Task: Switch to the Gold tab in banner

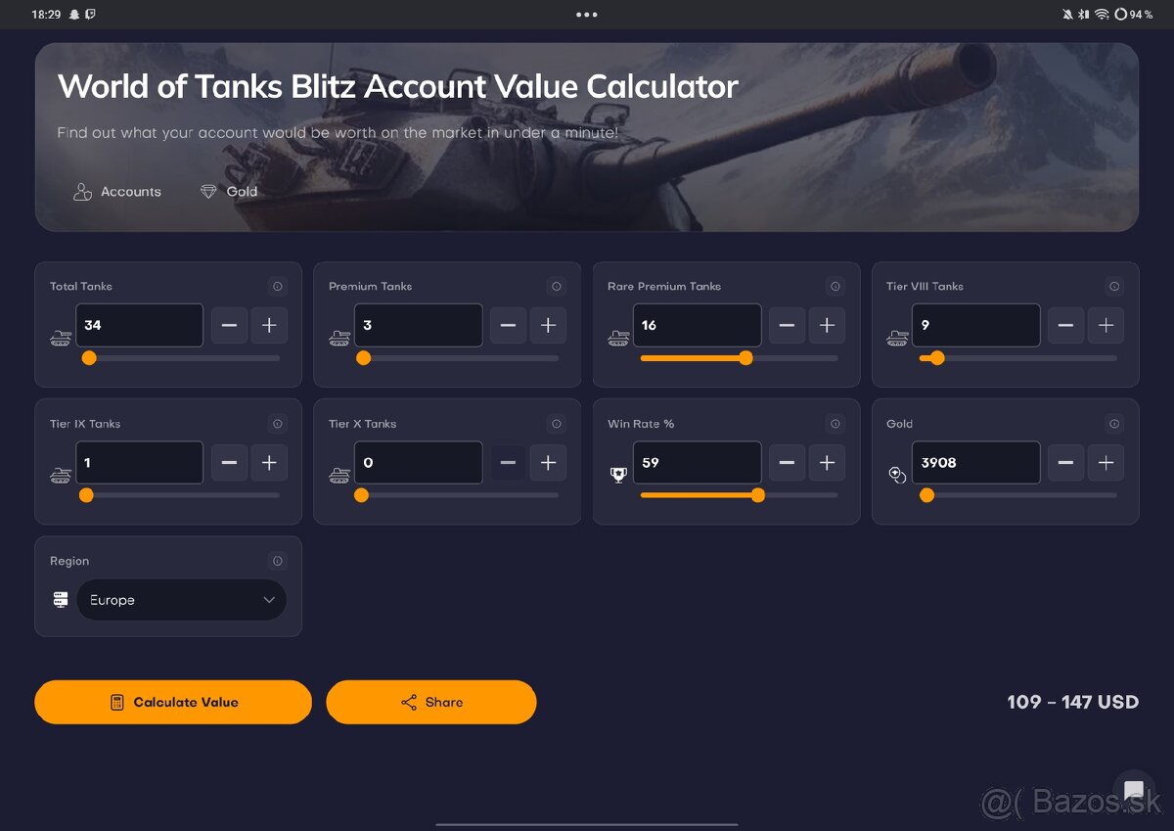Action: [229, 192]
